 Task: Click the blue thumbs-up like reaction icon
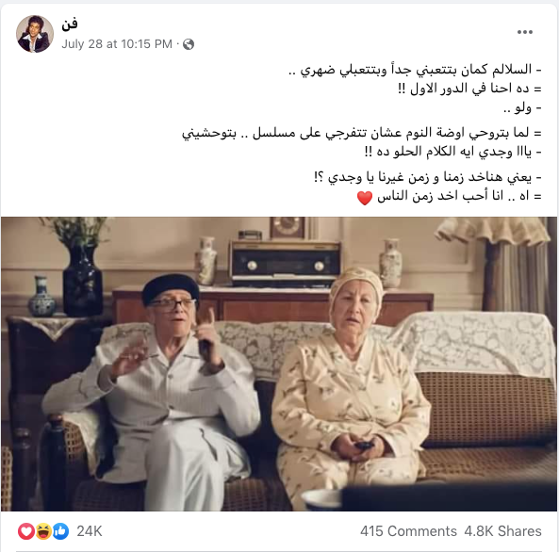tap(61, 531)
